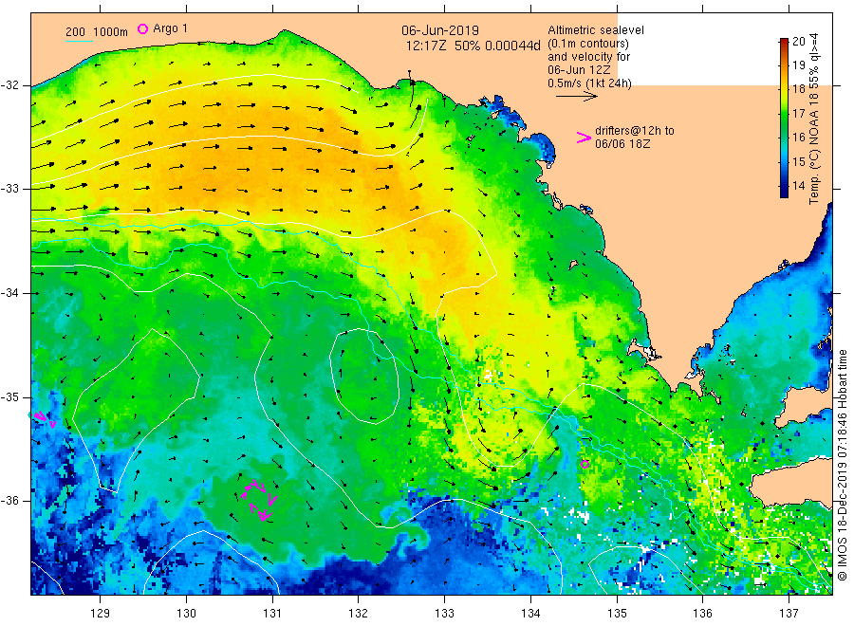This screenshot has width=854, height=626.
Task: Select the magenta drifter at the western map edge
Action: [43, 418]
